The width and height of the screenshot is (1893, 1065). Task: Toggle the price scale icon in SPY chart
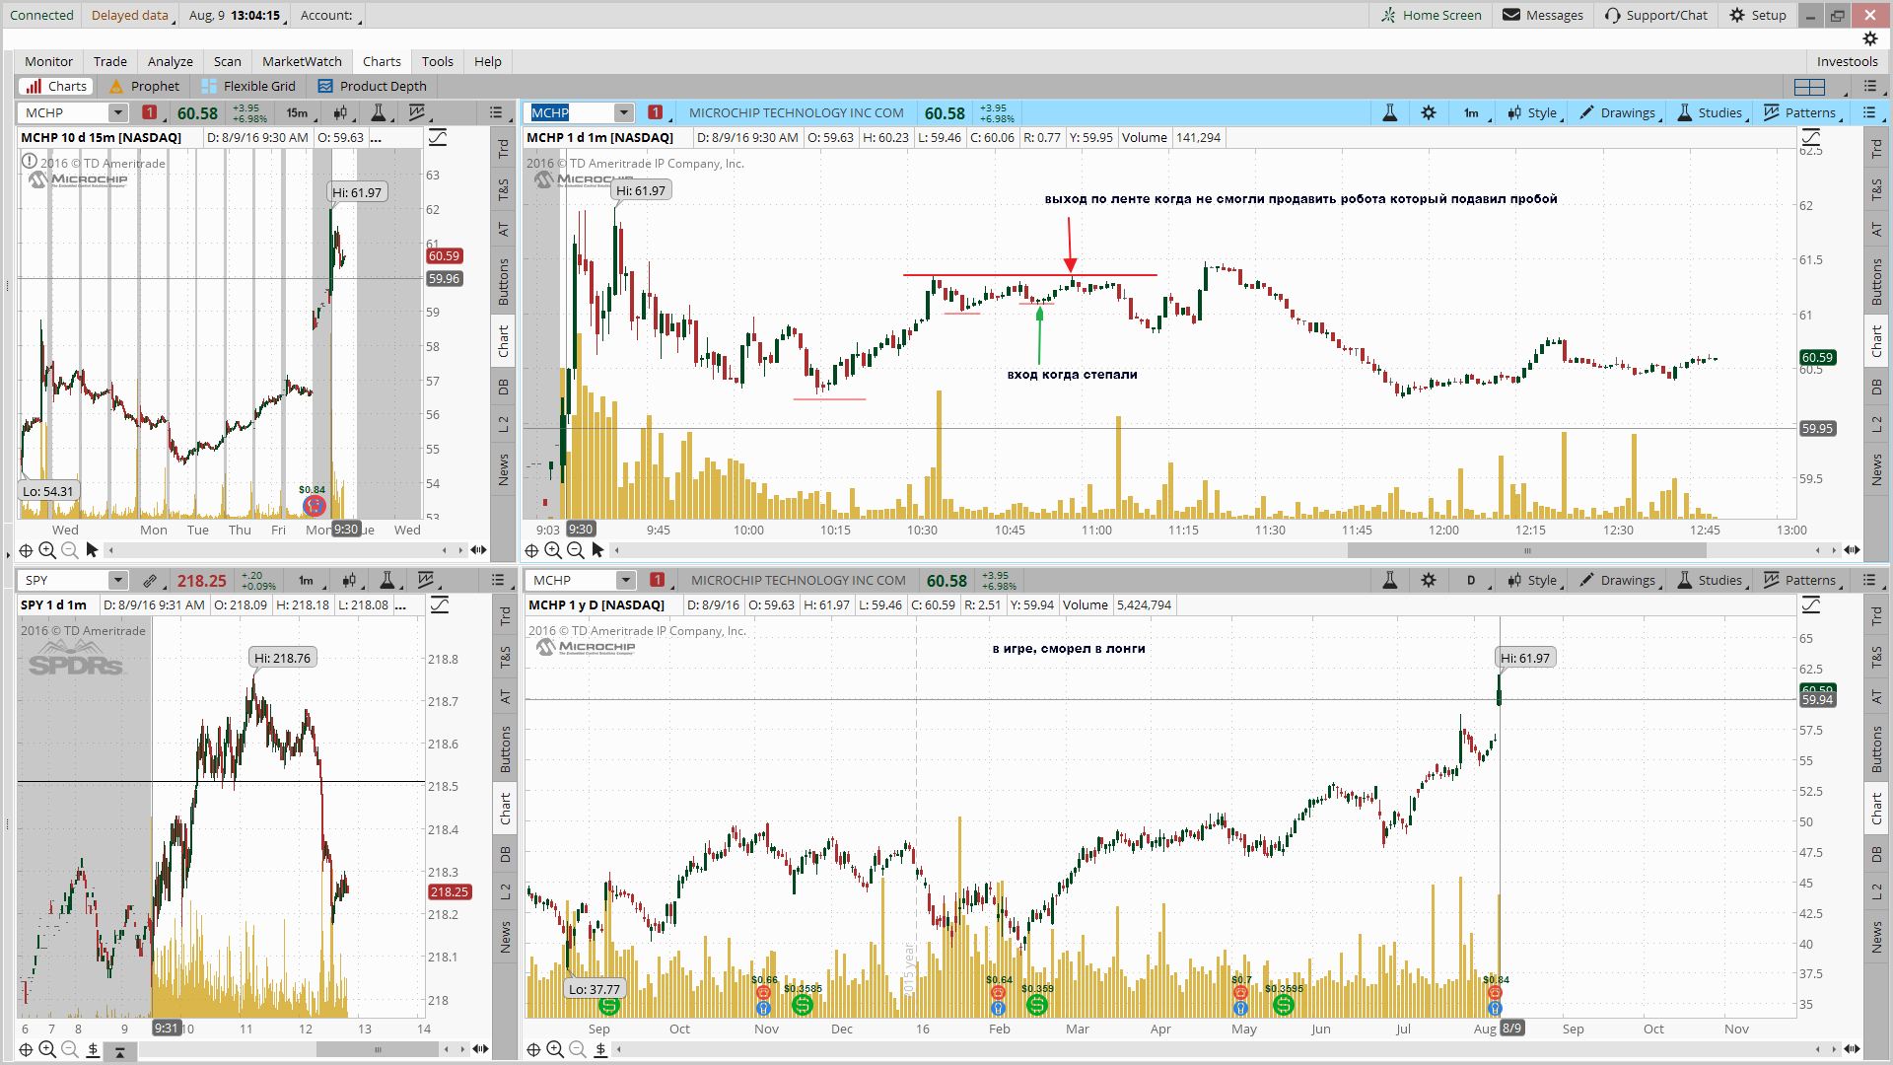click(x=440, y=604)
